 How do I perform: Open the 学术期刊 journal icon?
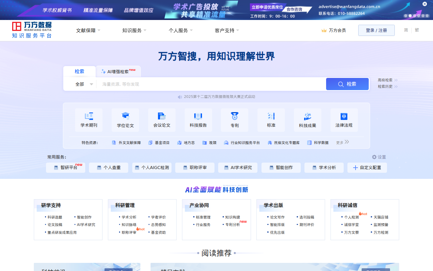tap(89, 116)
